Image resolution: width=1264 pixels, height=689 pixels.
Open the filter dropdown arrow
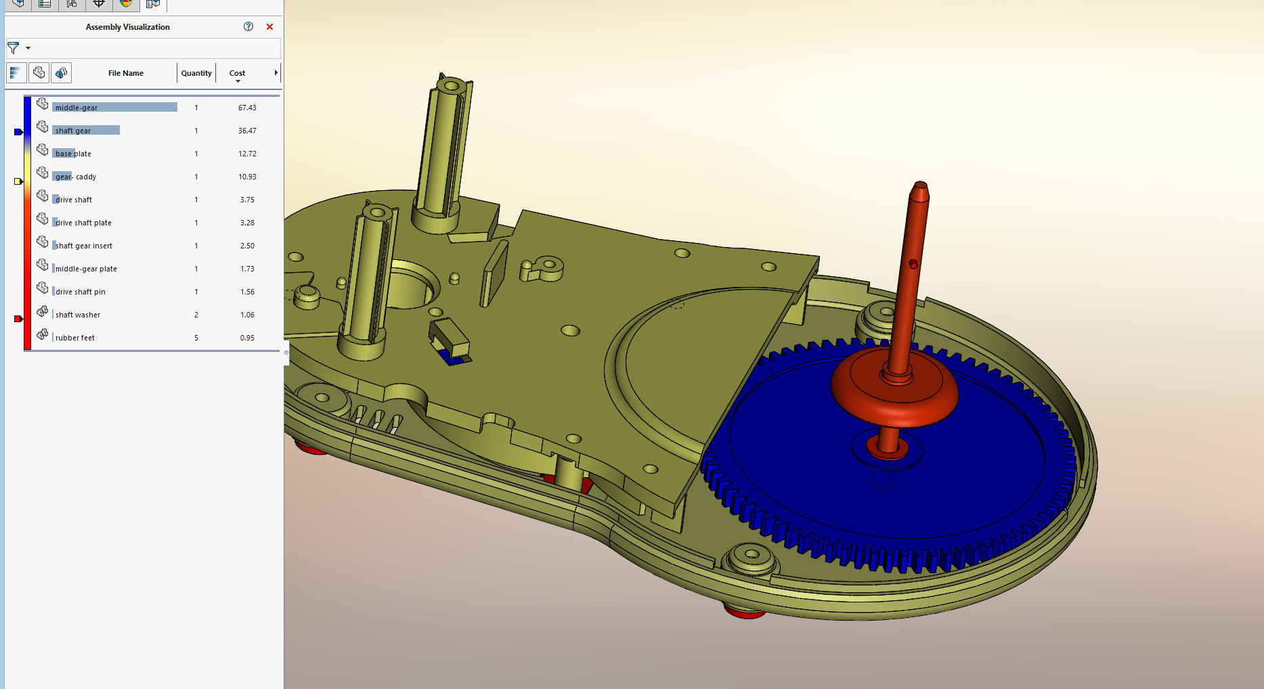[x=28, y=48]
